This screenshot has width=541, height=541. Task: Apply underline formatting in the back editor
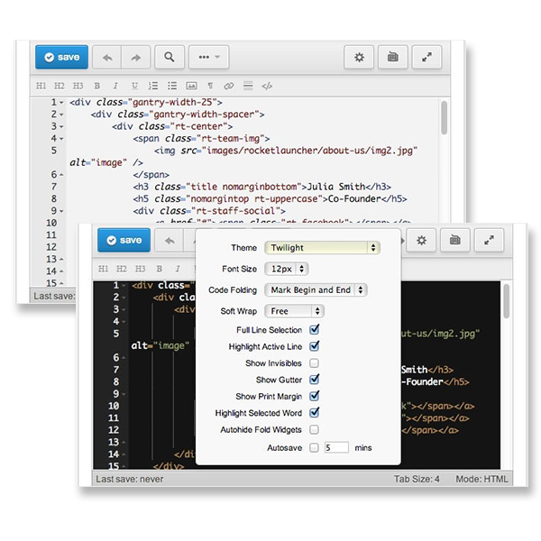tap(134, 86)
